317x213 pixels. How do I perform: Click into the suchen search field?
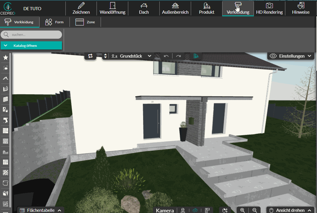tap(35, 35)
